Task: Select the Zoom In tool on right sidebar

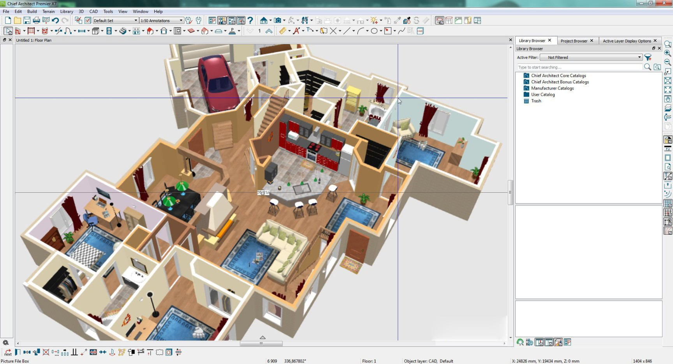Action: point(668,53)
